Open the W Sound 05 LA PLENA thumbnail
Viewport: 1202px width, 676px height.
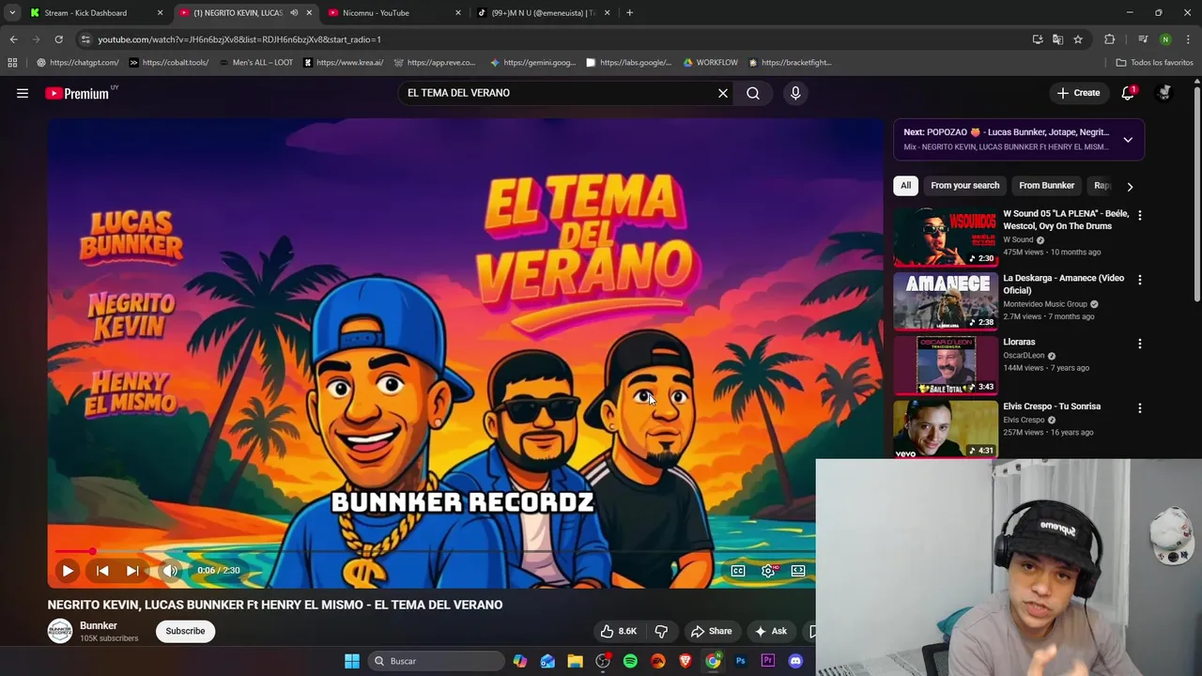point(946,237)
